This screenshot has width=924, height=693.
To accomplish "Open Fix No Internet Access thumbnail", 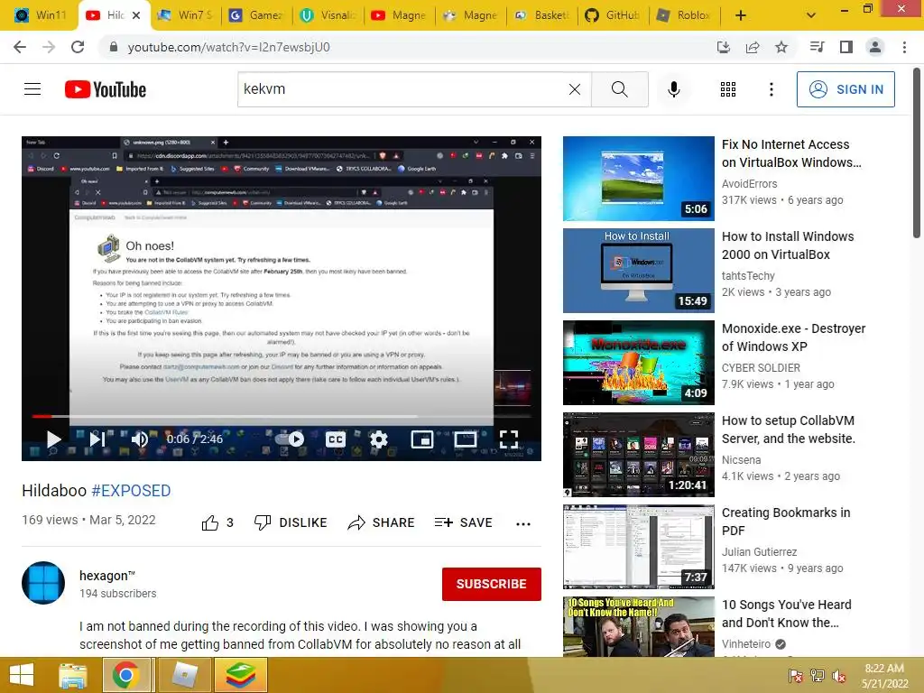I will point(638,179).
